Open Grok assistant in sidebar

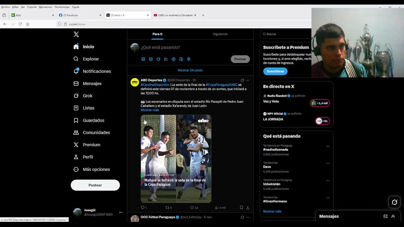point(83,96)
